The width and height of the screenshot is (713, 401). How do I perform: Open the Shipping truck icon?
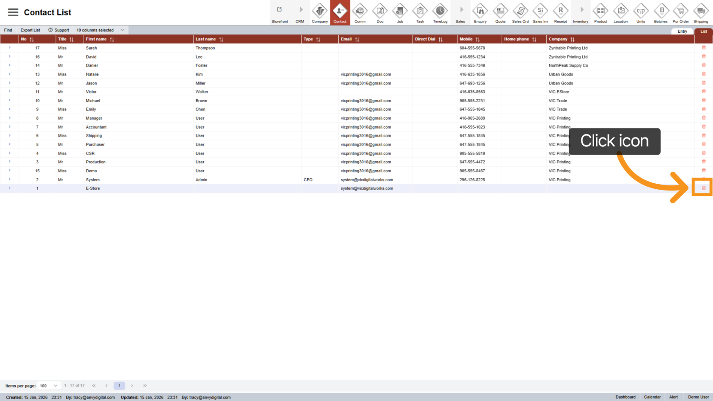(701, 11)
